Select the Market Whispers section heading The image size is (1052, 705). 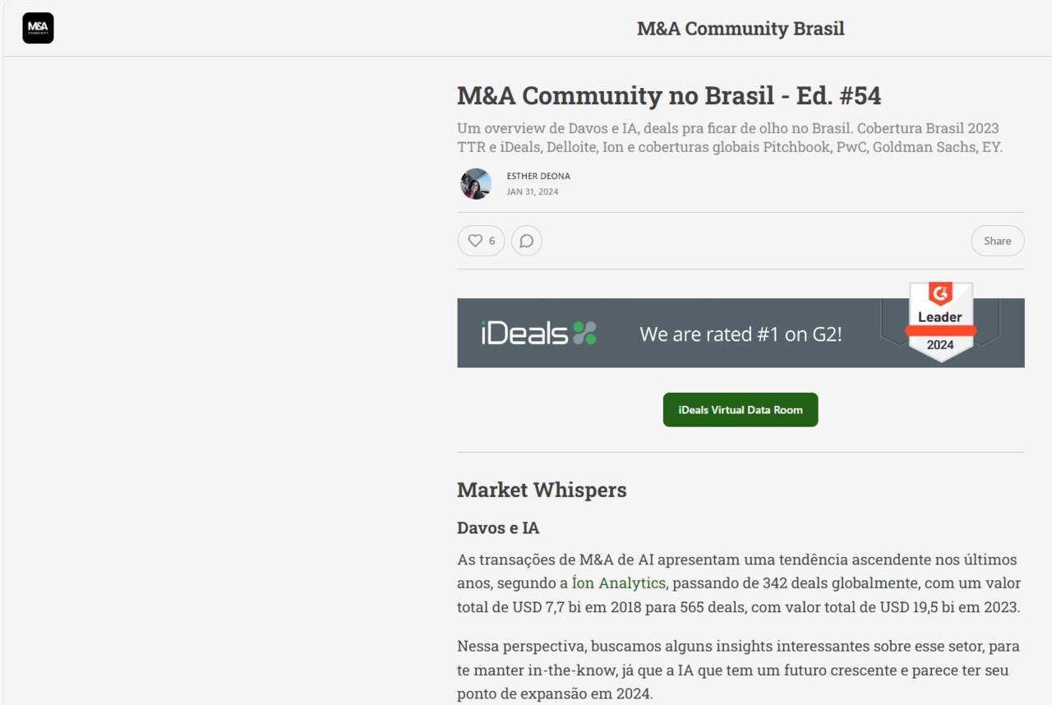pyautogui.click(x=542, y=490)
